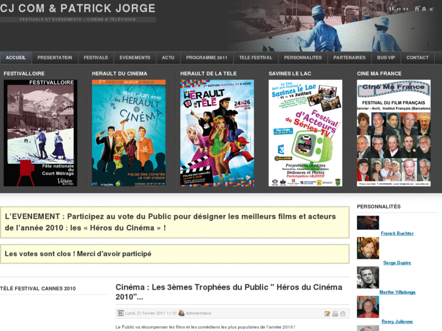
Task: Click the print article printer icon
Action: 335,313
